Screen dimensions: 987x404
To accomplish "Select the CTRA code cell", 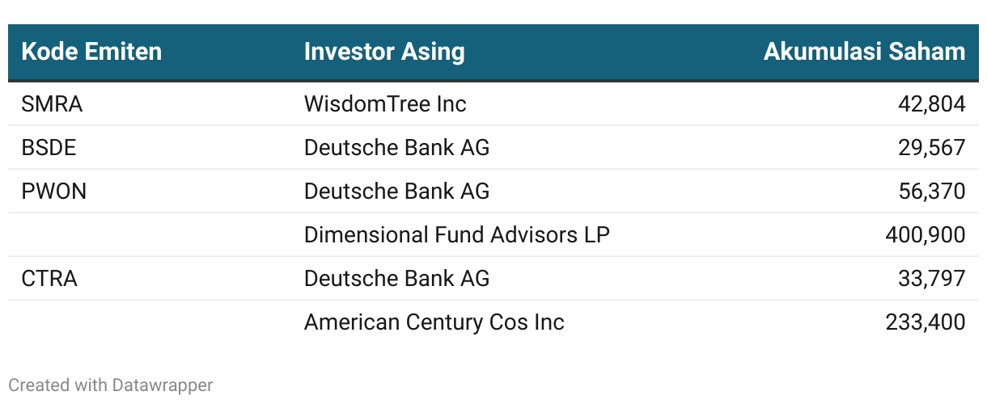I will point(49,279).
